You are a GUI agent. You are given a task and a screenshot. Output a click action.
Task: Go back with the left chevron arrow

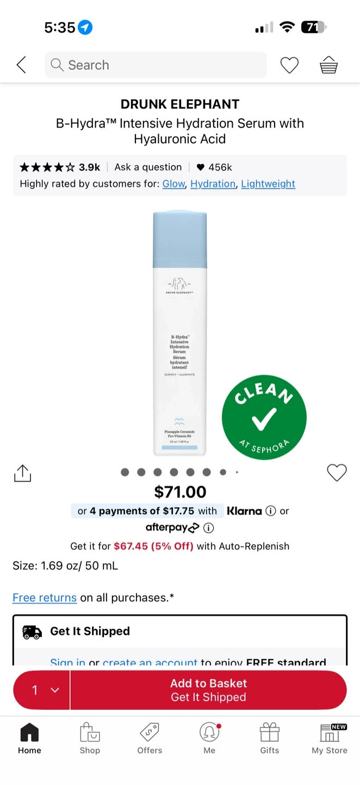21,65
